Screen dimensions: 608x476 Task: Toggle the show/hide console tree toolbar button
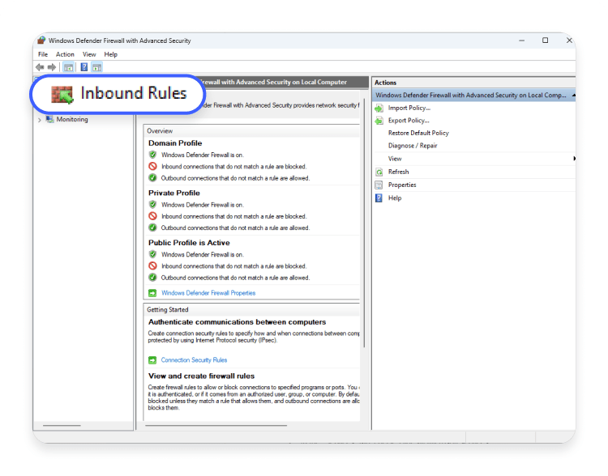pyautogui.click(x=69, y=67)
